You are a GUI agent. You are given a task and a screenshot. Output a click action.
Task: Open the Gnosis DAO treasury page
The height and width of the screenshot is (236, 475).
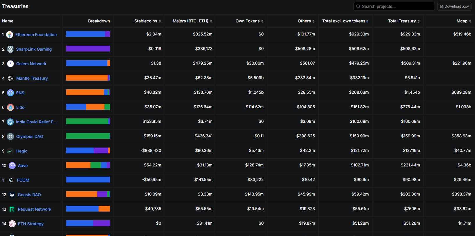[x=29, y=195]
